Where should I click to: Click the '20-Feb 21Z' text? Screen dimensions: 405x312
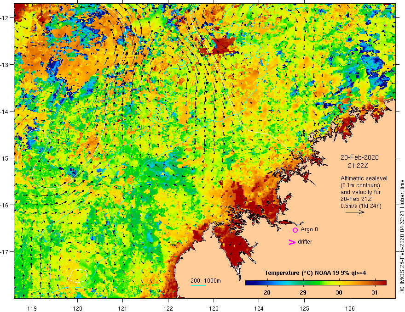(357, 199)
